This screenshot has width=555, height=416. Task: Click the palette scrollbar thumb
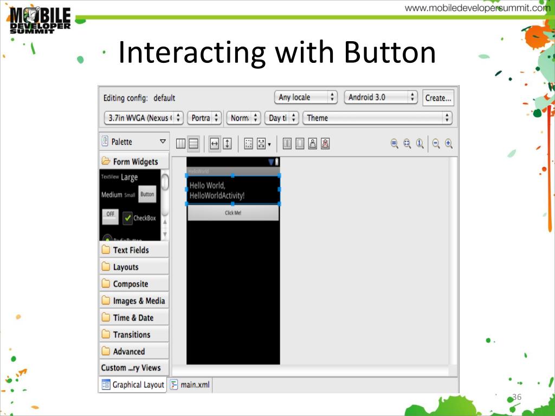point(165,183)
